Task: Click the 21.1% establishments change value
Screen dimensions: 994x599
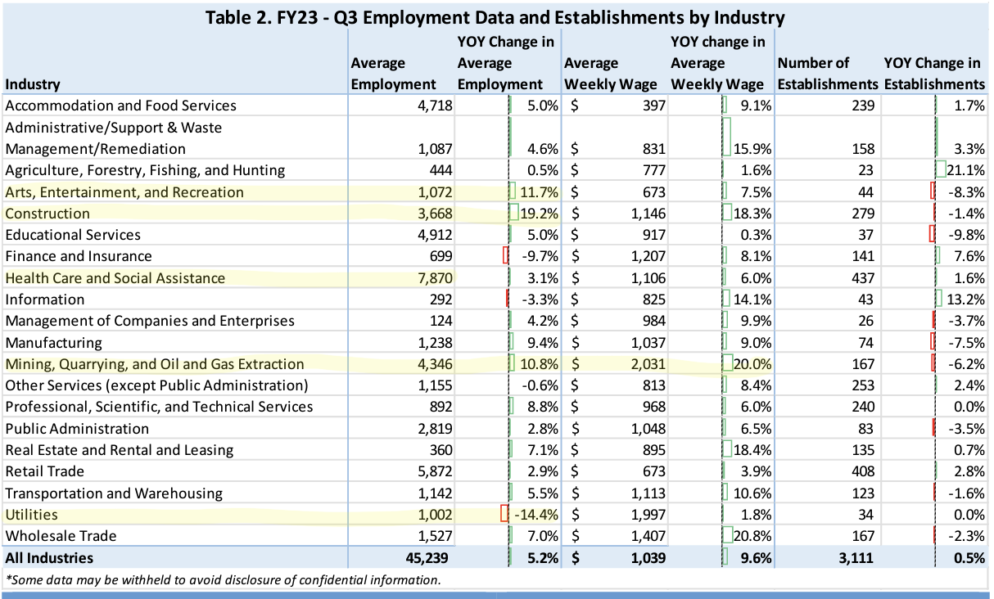Action: [965, 170]
